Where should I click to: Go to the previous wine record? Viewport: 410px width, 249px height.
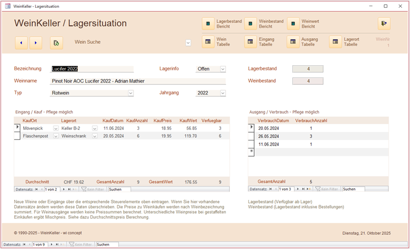21,42
